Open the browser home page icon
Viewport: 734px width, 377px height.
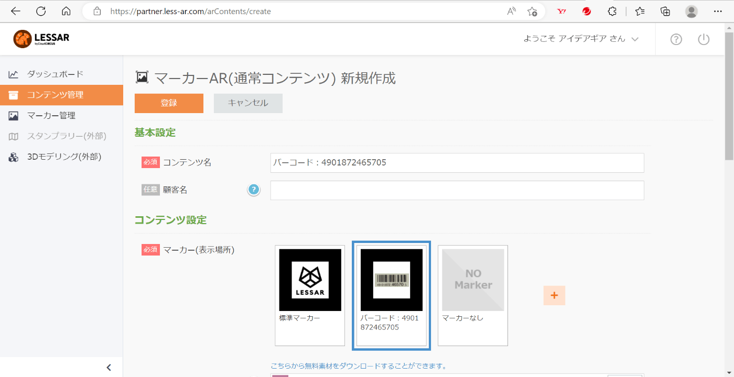[x=66, y=11]
